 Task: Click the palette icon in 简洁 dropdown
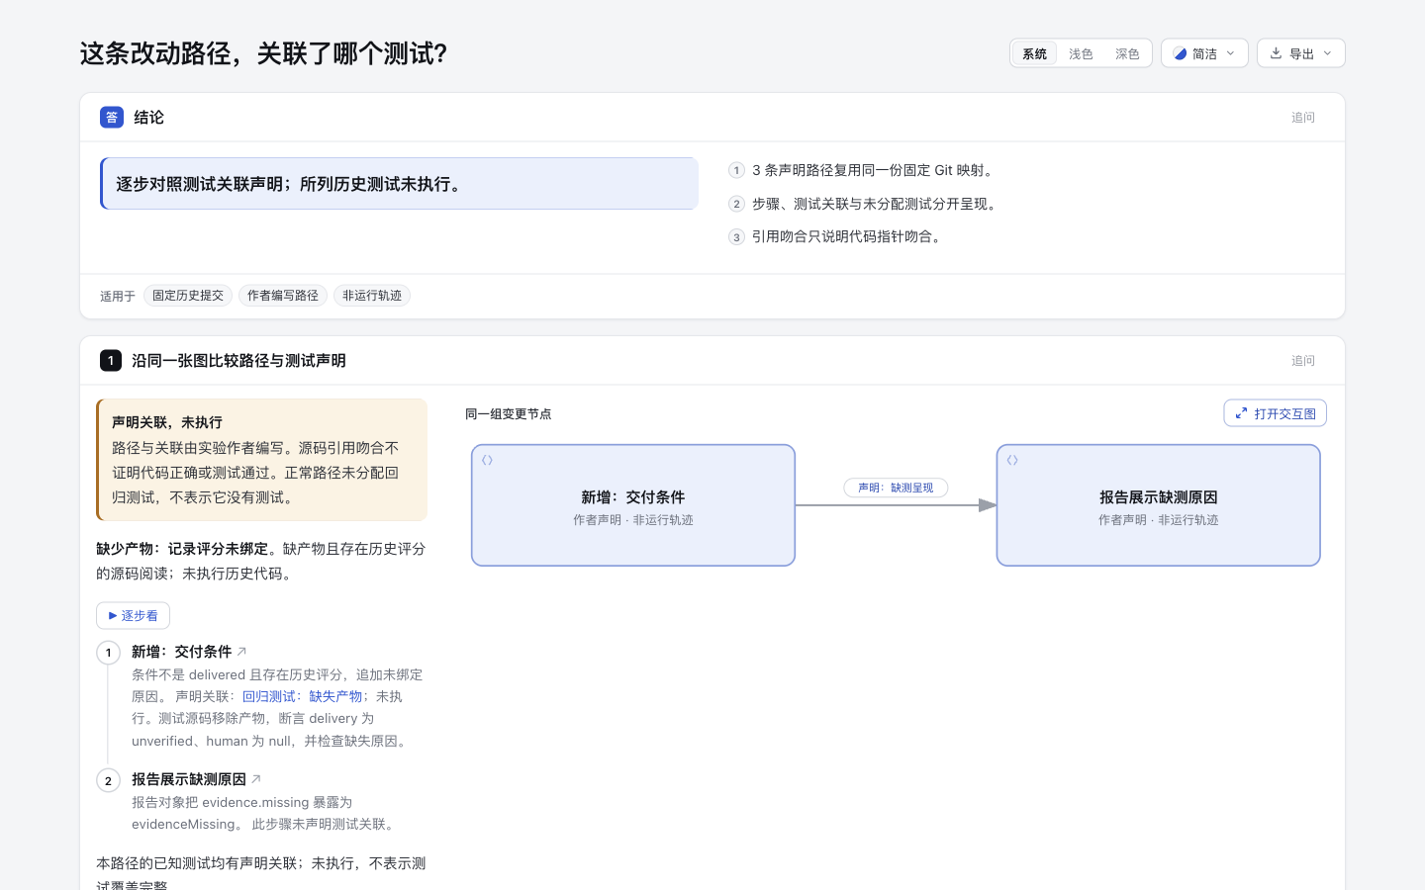coord(1180,53)
